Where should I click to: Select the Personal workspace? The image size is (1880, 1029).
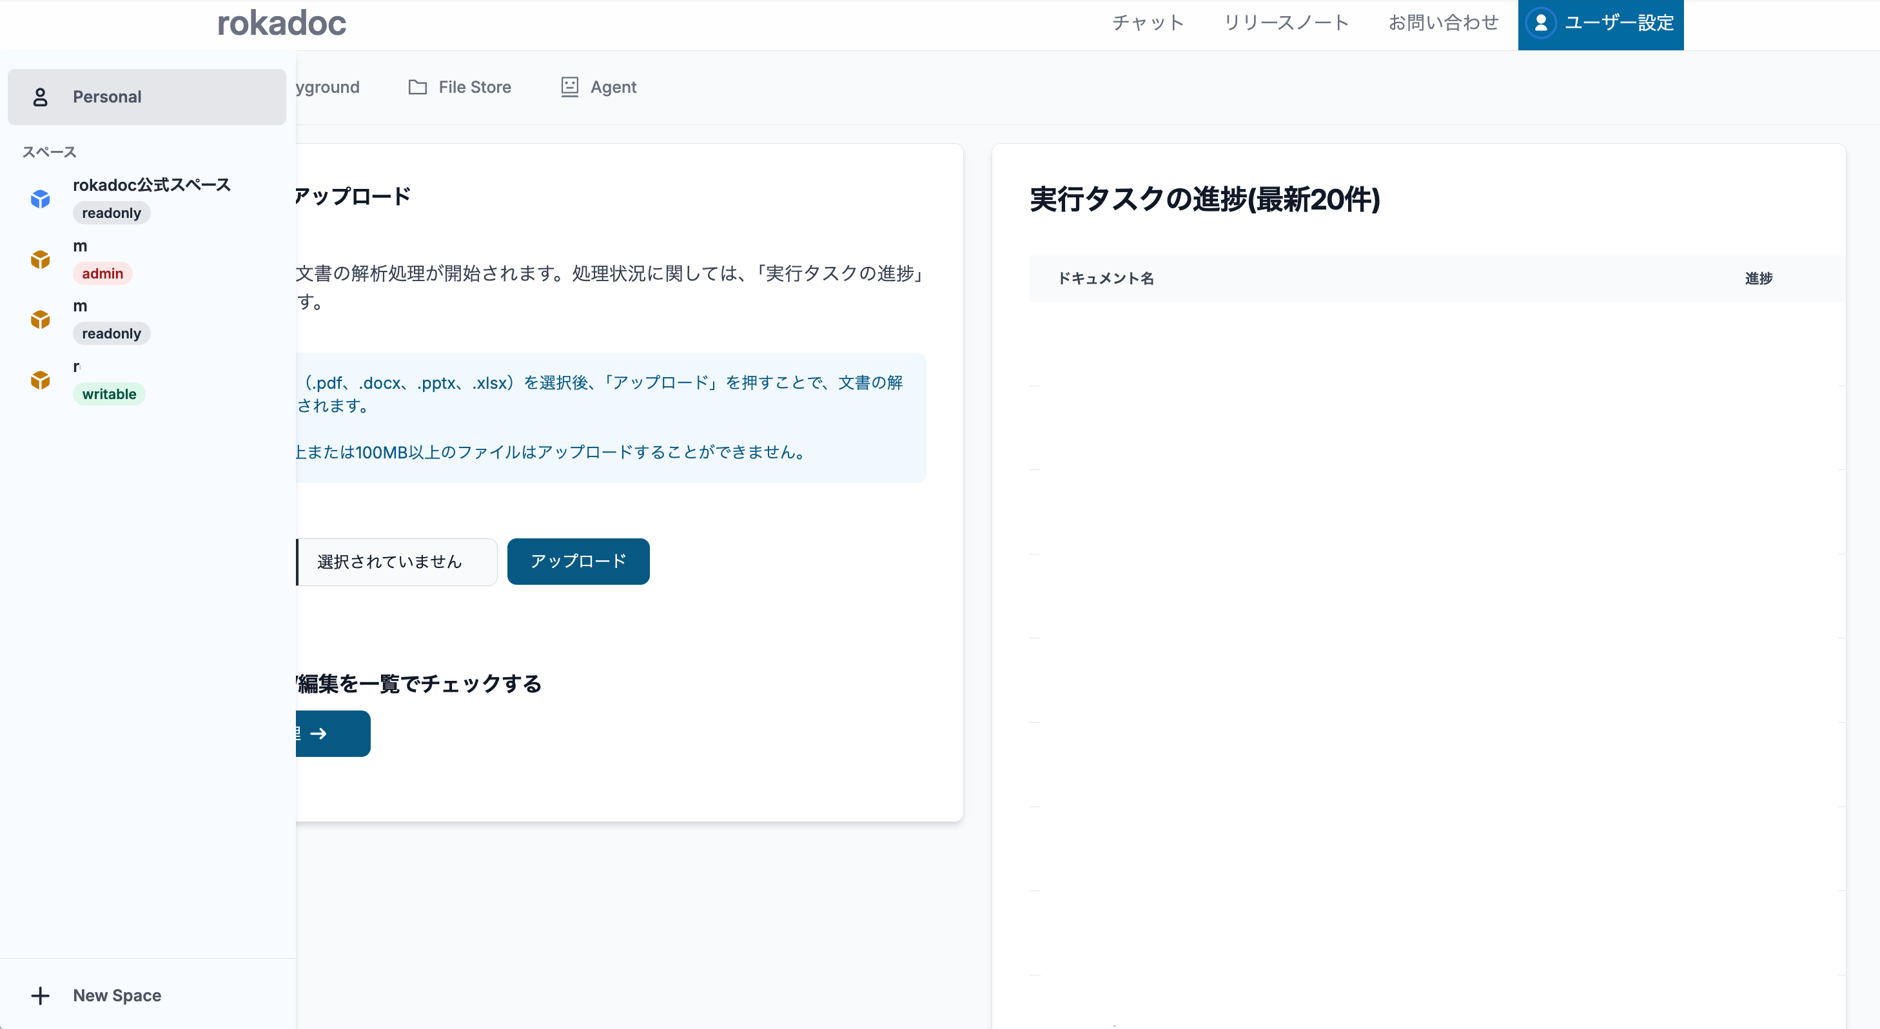(x=147, y=96)
